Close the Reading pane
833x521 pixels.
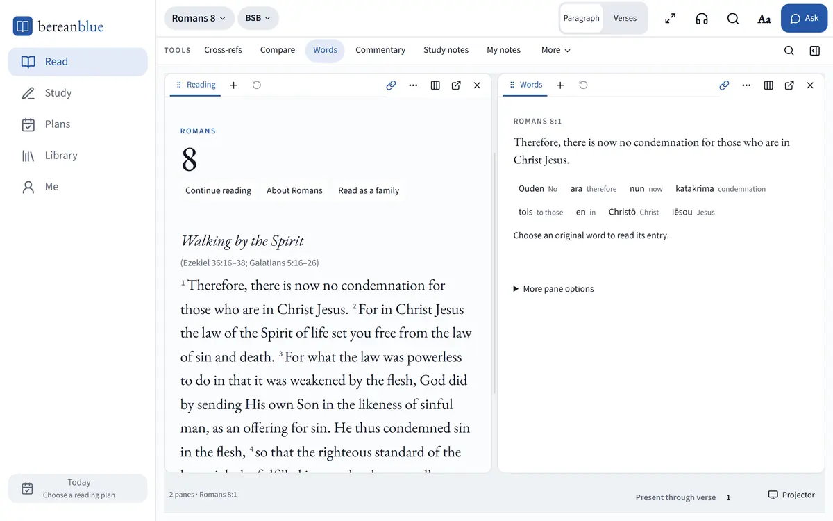(477, 85)
